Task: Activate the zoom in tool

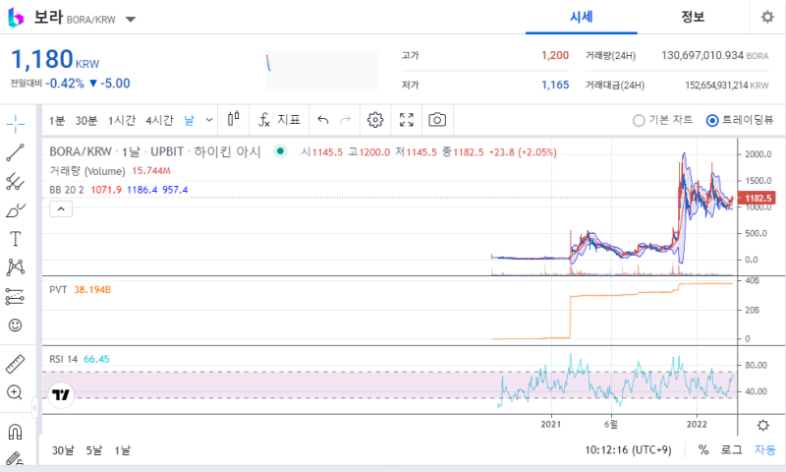Action: 16,392
